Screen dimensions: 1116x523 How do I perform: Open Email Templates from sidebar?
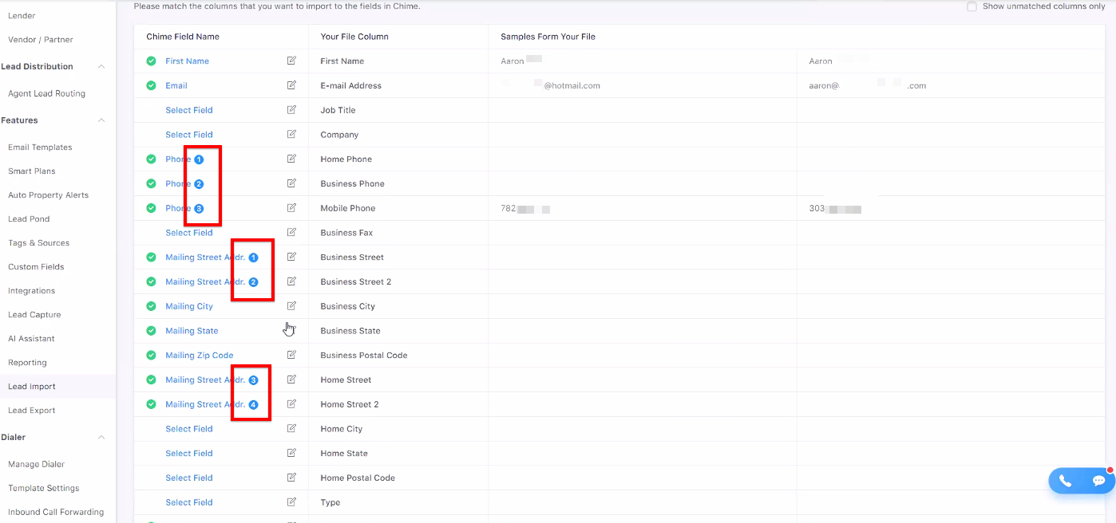pyautogui.click(x=40, y=147)
